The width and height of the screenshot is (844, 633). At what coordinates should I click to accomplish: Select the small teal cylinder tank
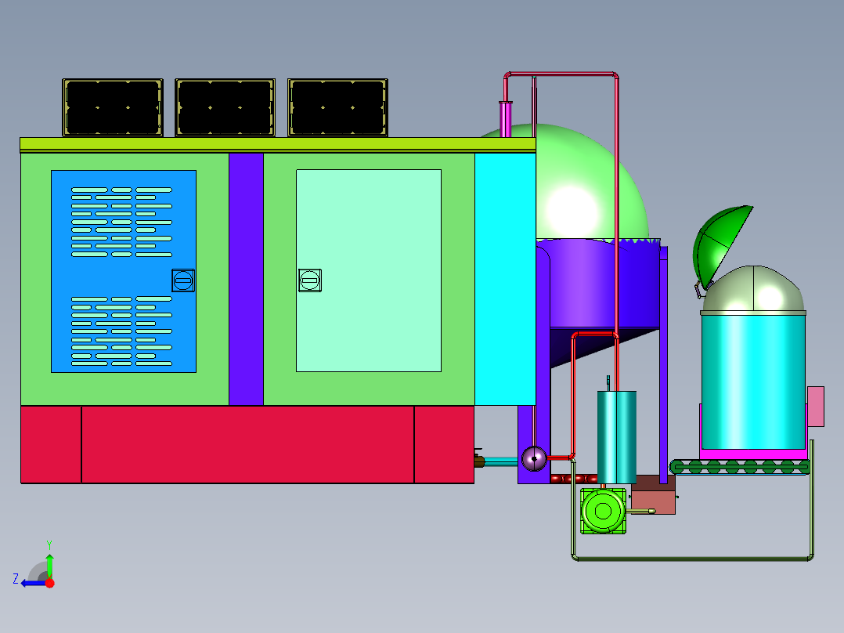coord(617,437)
